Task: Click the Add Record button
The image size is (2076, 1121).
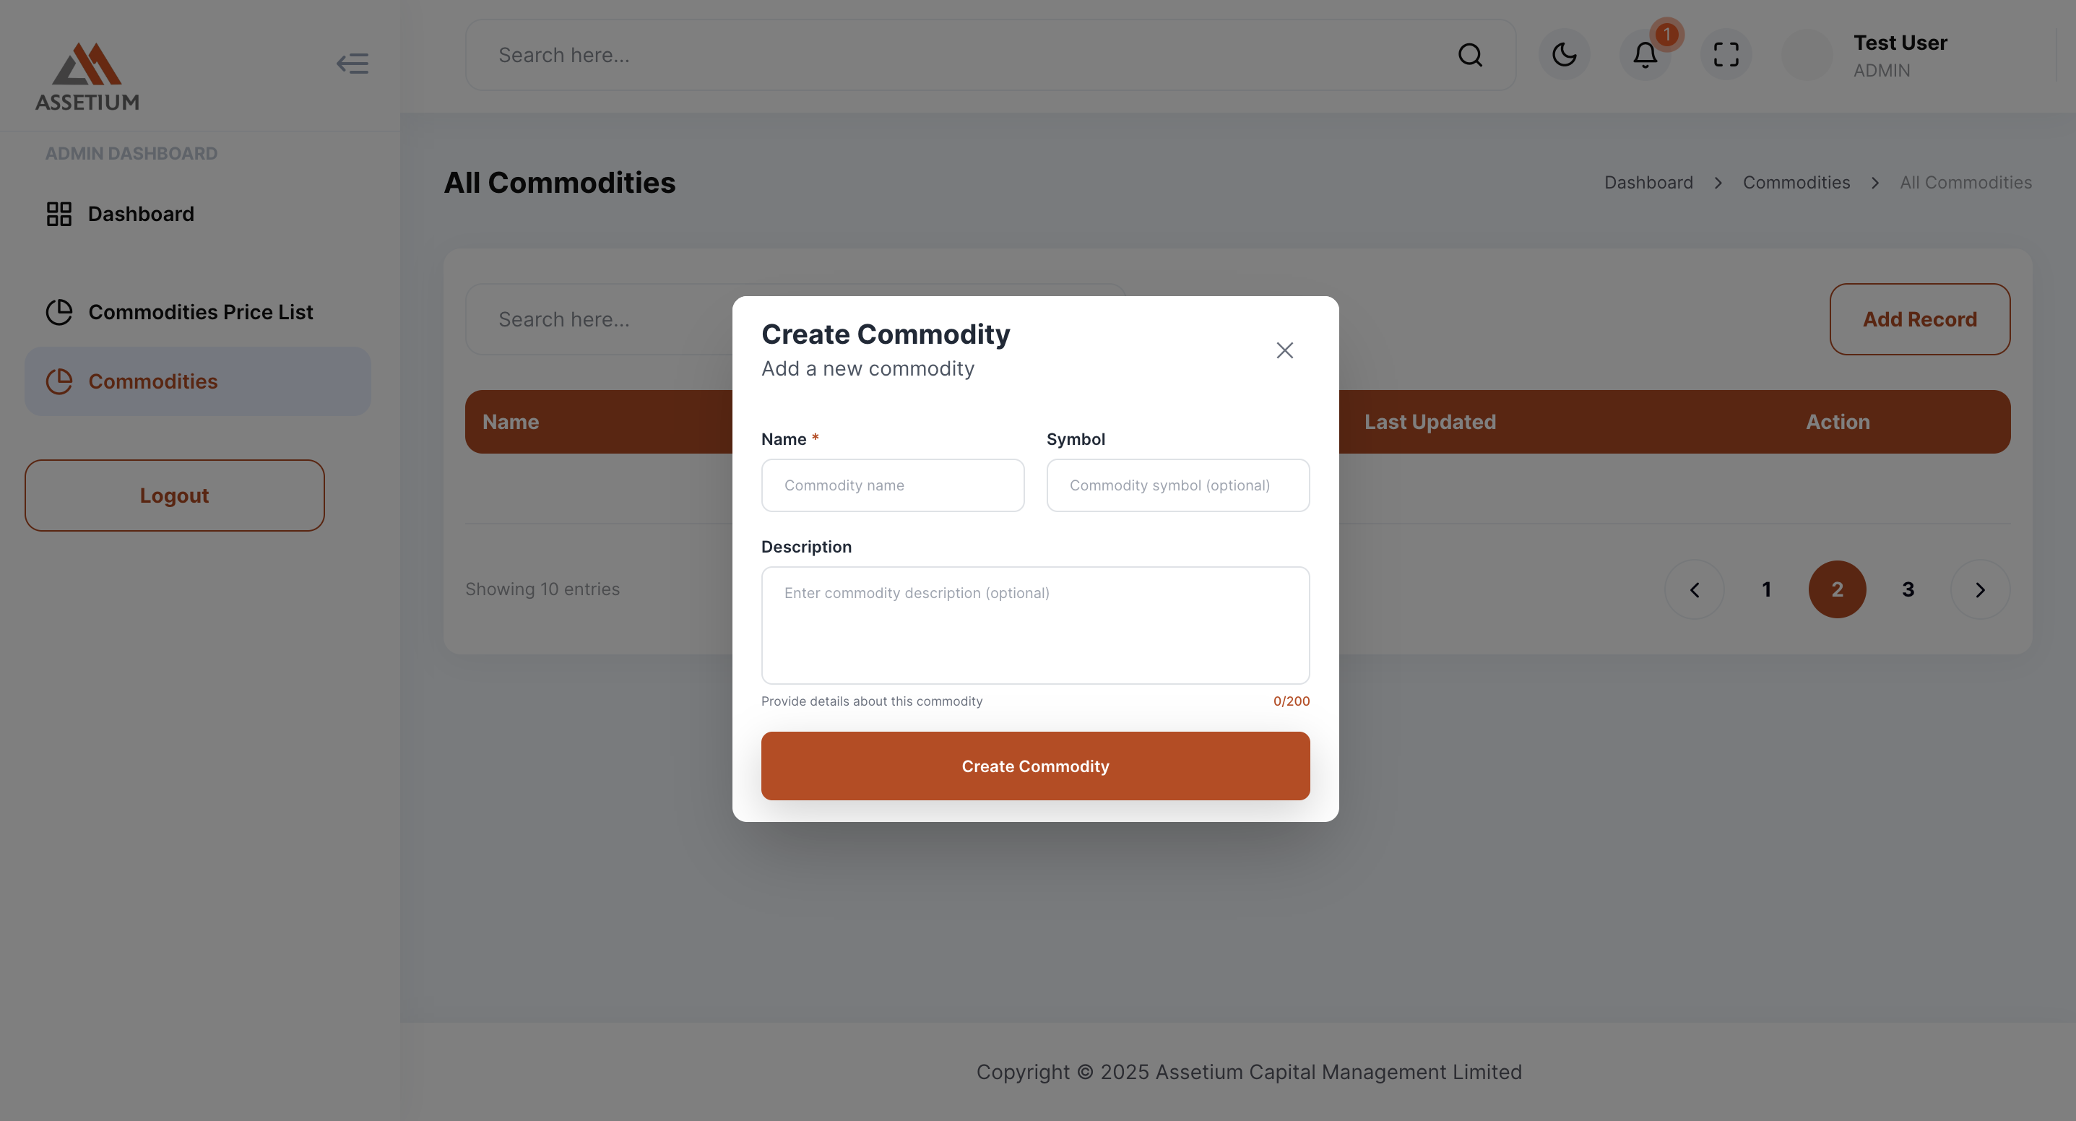Action: pyautogui.click(x=1919, y=319)
